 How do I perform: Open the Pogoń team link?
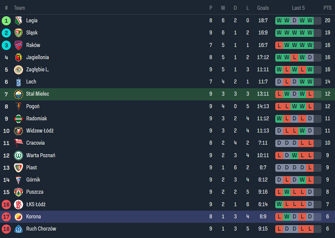[x=33, y=106]
